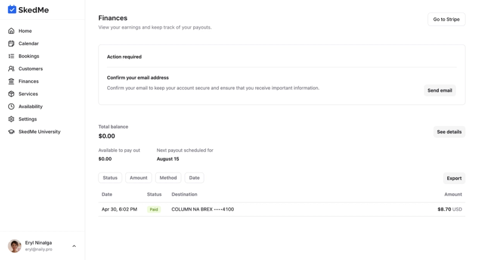477x260 pixels.
Task: Click the Eryl Ninalga account name
Action: click(39, 243)
